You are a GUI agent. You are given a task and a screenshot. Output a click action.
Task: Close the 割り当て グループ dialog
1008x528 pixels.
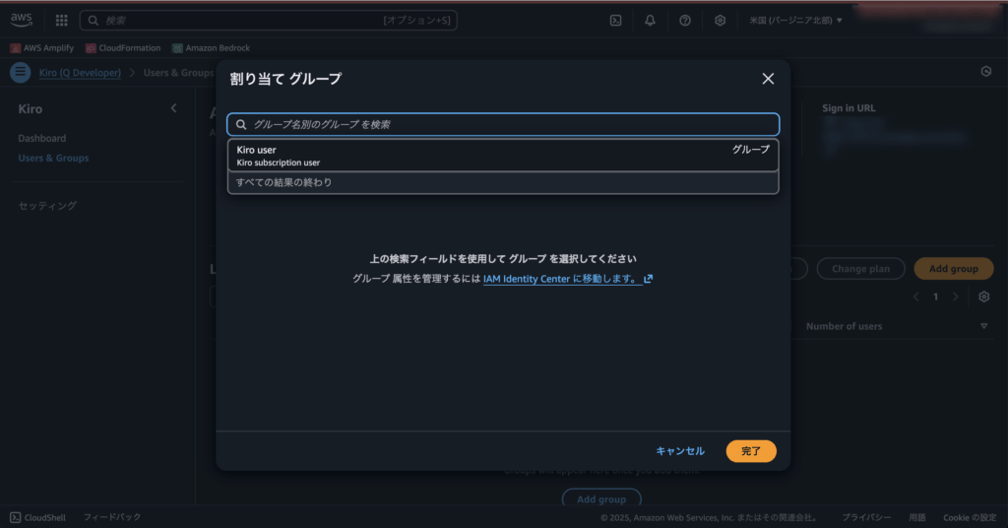coord(768,79)
